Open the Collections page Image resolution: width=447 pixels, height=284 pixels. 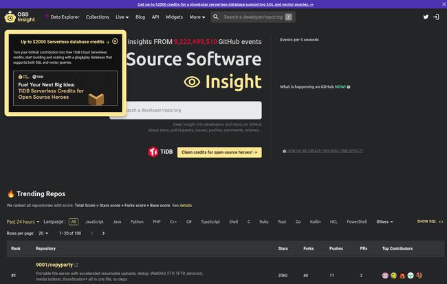98,17
